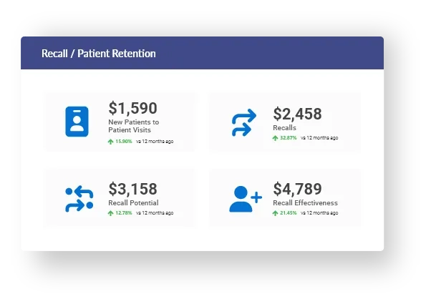The height and width of the screenshot is (304, 431).
Task: Click the New Patients to Patient Visits label
Action: (x=134, y=126)
